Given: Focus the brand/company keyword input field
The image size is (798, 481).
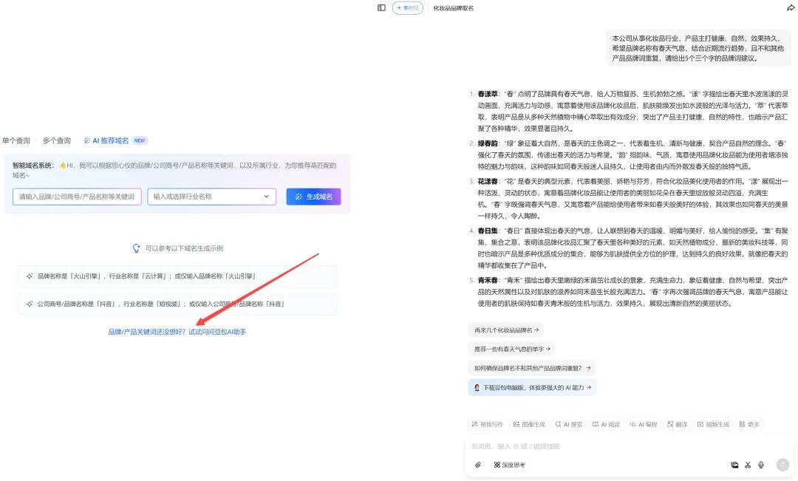Looking at the screenshot, I should (x=77, y=197).
